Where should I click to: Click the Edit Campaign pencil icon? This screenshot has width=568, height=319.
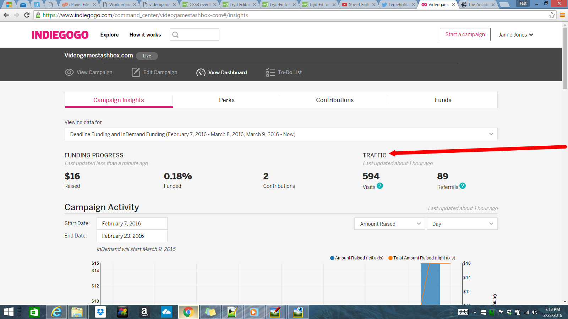[136, 72]
